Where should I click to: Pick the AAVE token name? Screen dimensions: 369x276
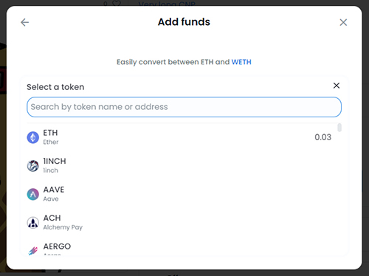(x=54, y=190)
